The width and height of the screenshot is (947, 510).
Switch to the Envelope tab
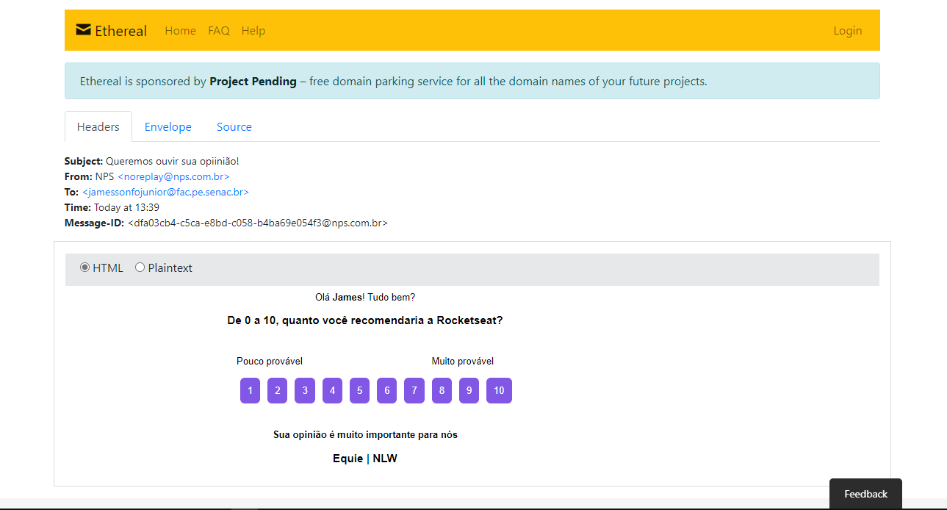[x=168, y=127]
